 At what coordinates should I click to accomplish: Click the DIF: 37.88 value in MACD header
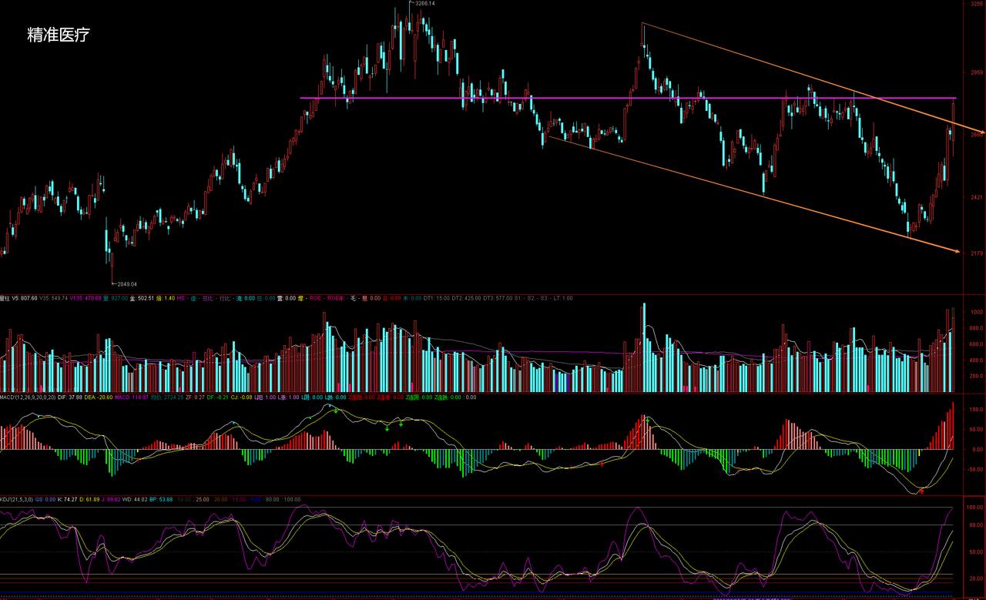(71, 397)
